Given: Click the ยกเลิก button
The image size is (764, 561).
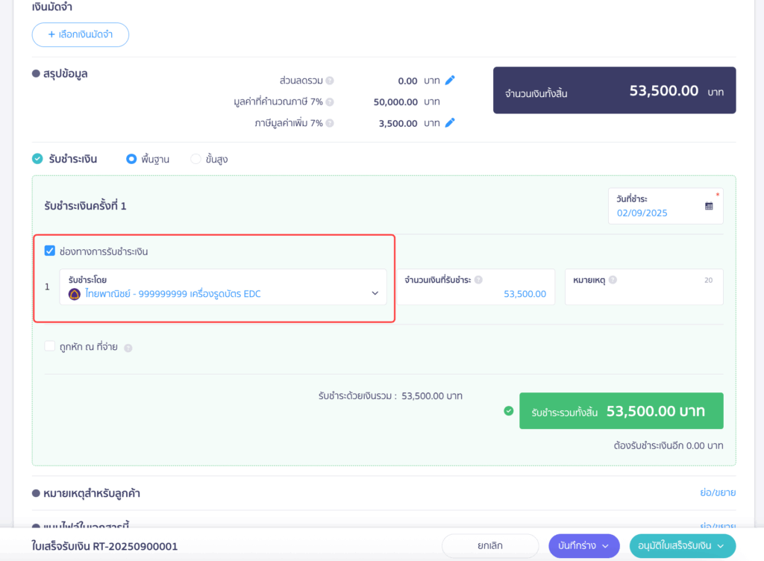Looking at the screenshot, I should 489,546.
